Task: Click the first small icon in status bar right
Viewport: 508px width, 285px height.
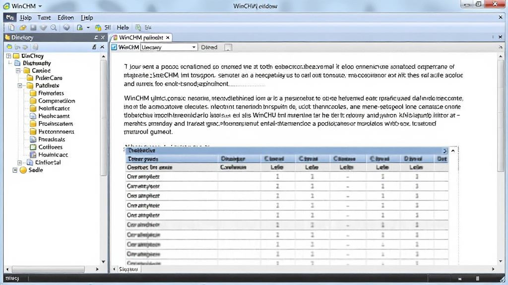Action: coord(459,279)
